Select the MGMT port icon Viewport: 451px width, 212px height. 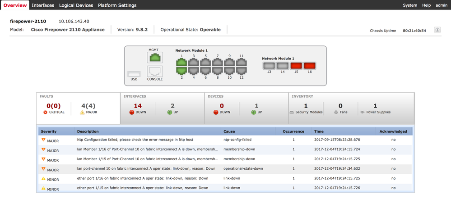[155, 57]
